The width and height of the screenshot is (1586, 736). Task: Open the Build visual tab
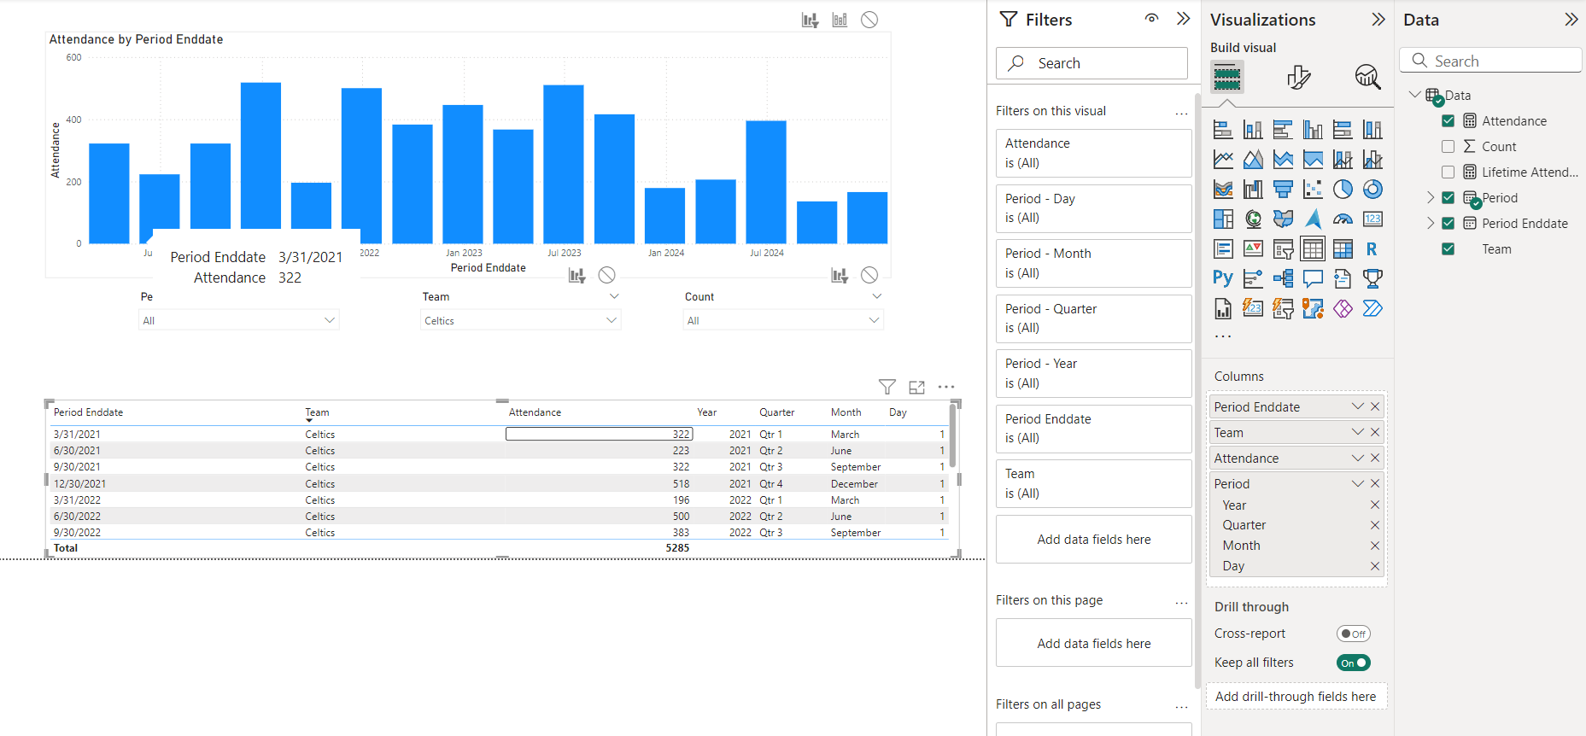click(1227, 77)
